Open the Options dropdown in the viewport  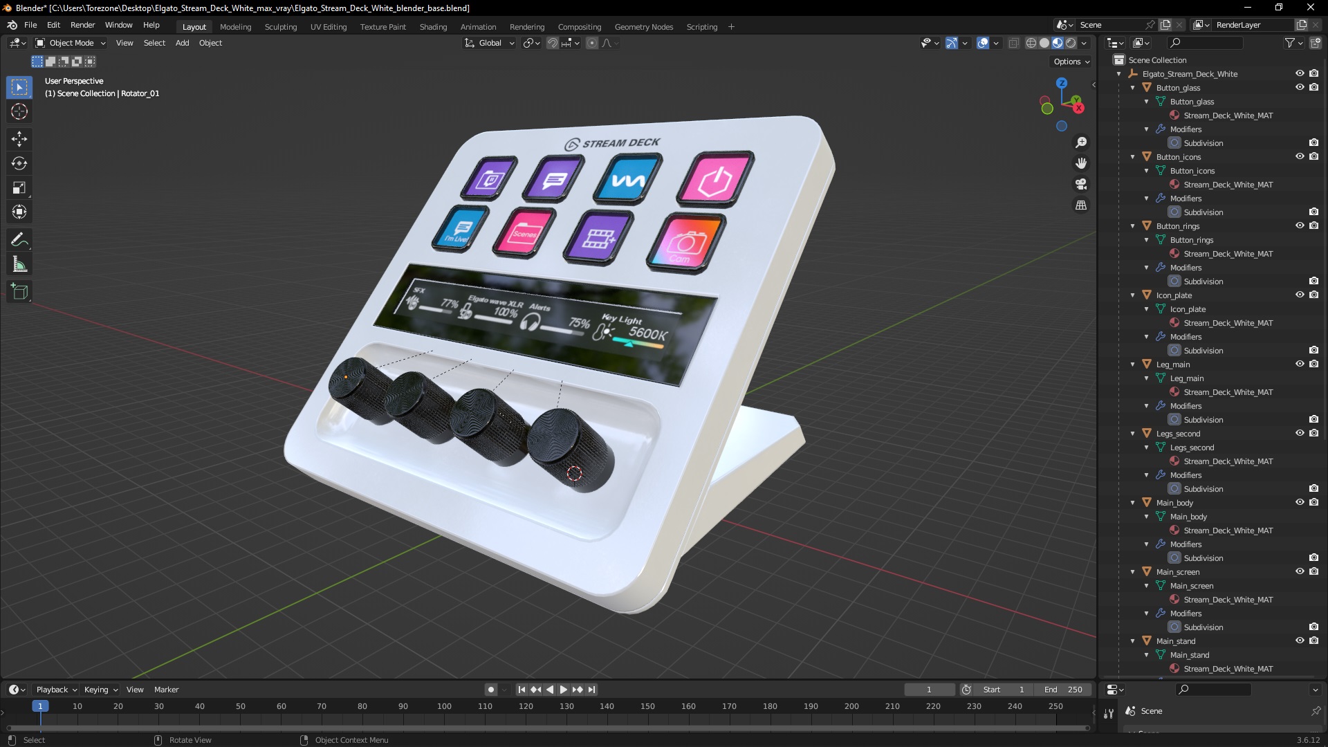pos(1071,62)
